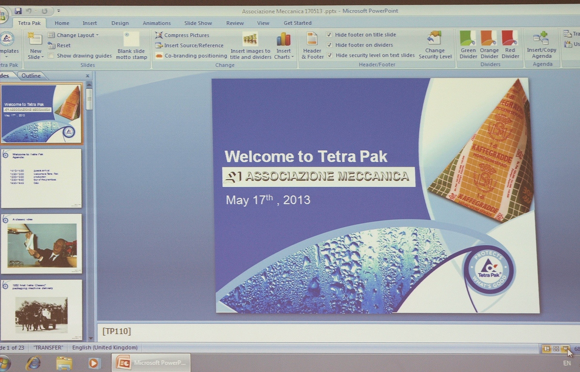Start Slide Show view icon in status bar
This screenshot has width=580, height=372.
pyautogui.click(x=565, y=349)
